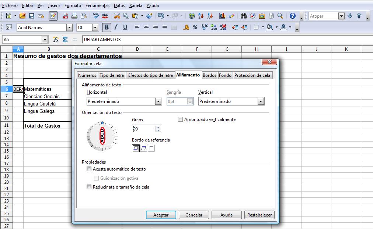Click the Italic formatting icon

tap(116, 28)
